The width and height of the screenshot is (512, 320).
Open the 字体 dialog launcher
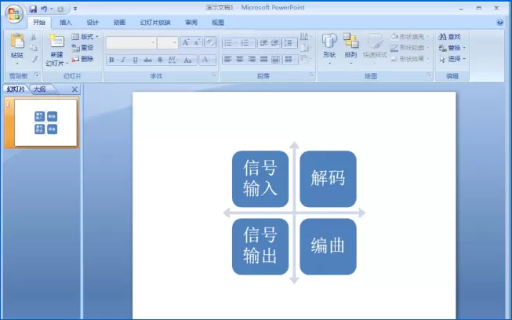pos(214,75)
